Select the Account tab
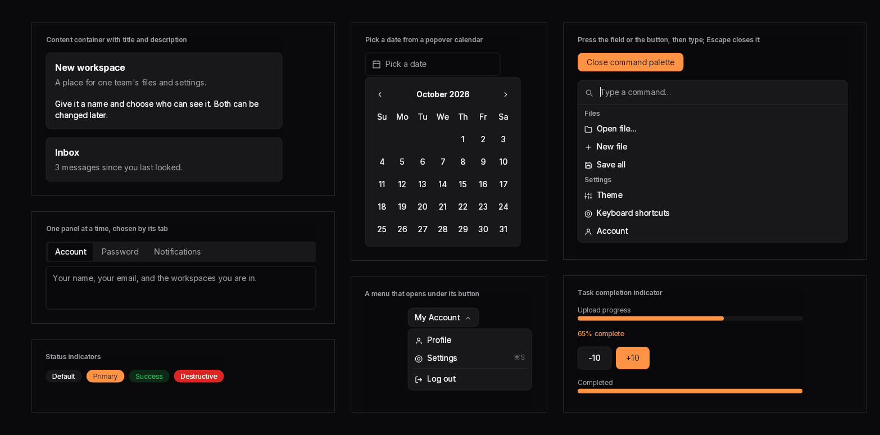 pos(71,252)
